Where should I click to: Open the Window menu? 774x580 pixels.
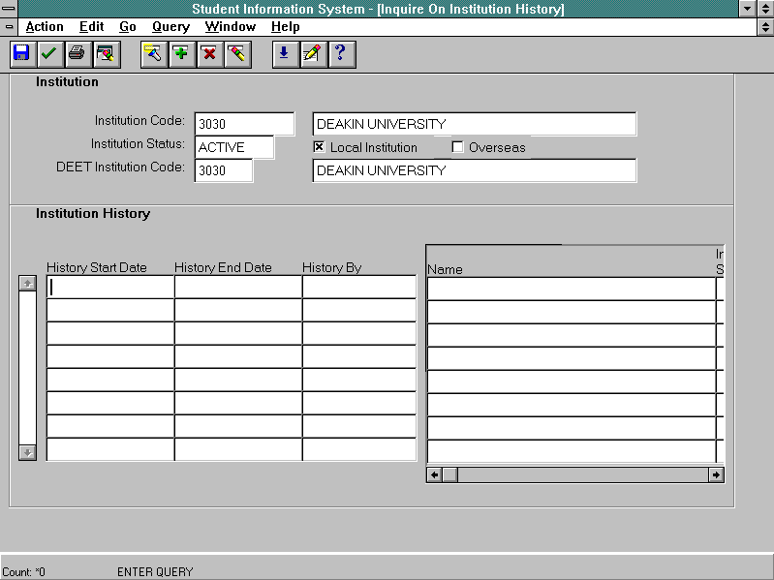click(x=230, y=27)
